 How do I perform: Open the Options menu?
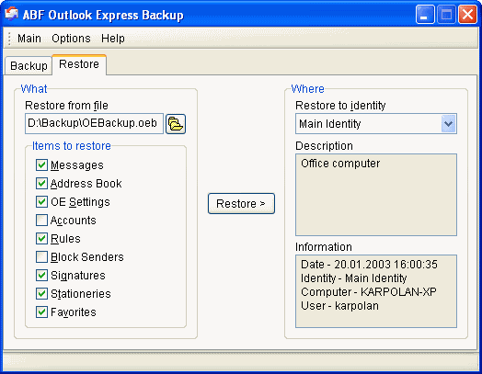(x=71, y=39)
